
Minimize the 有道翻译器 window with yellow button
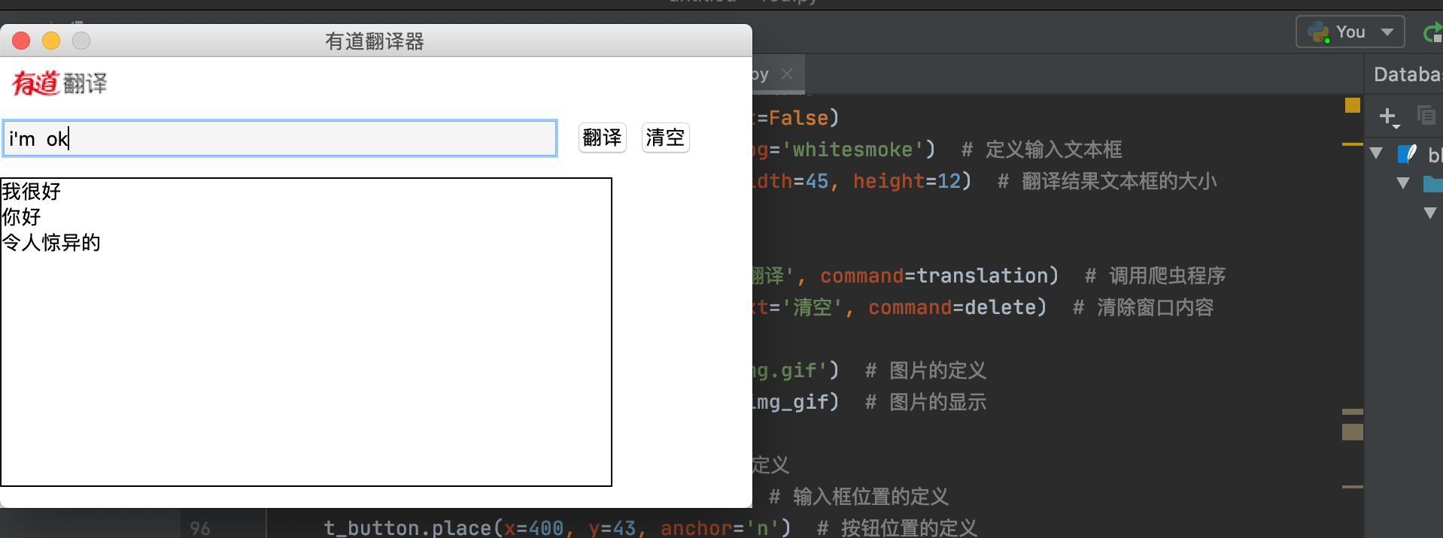[x=51, y=41]
